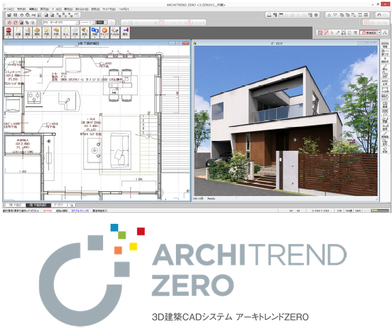Select the 階段 stairs tool
This screenshot has width=392, height=334.
(x=37, y=32)
